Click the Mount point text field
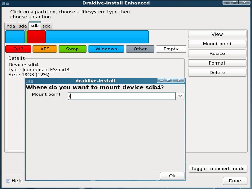The height and width of the screenshot is (189, 252). click(x=122, y=96)
